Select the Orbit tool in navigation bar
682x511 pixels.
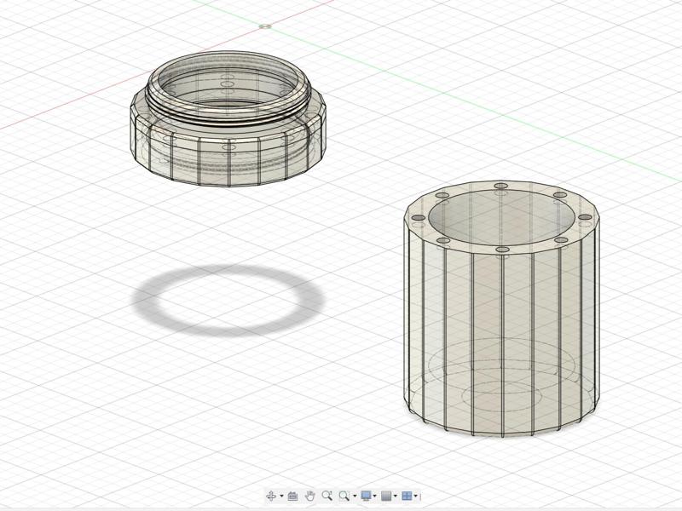tap(271, 496)
